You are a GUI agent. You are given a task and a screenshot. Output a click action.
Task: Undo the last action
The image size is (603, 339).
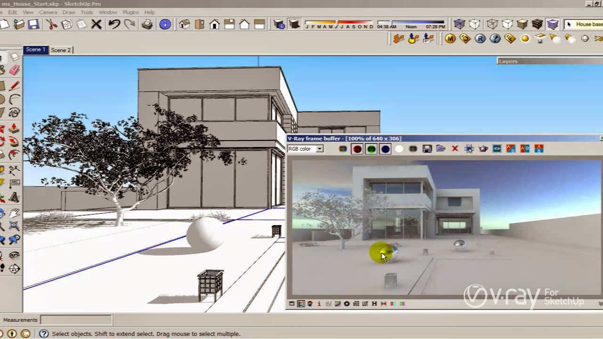[114, 24]
